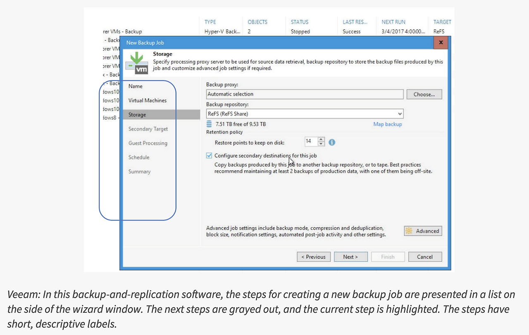Viewport: 529px width, 335px height.
Task: Sort jobs list by TARGET column
Action: [442, 22]
